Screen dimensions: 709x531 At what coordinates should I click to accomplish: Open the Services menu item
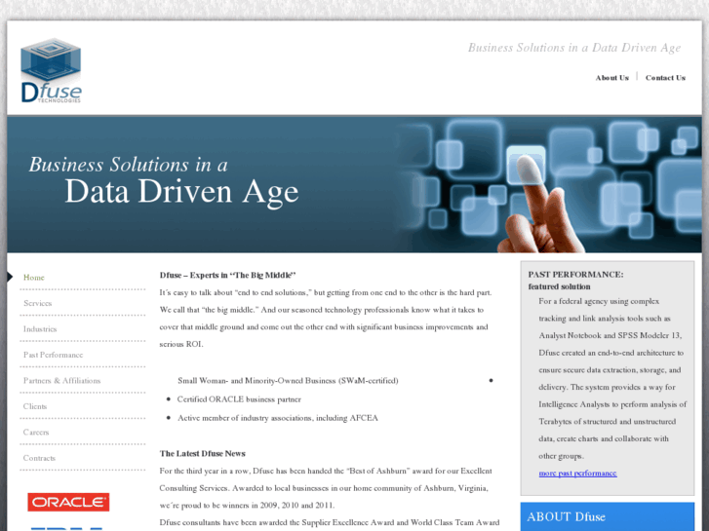[x=37, y=303]
